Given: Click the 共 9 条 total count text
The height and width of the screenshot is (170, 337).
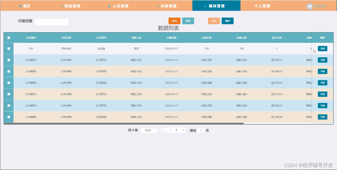Looking at the screenshot, I should click(x=133, y=130).
